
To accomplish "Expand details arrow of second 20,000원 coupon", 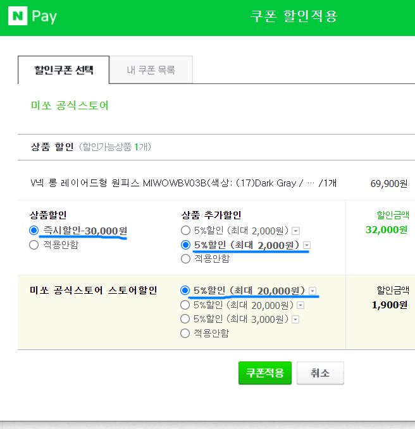I will 300,305.
